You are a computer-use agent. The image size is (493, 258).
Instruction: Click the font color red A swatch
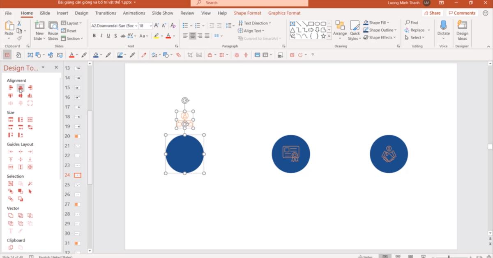click(168, 36)
